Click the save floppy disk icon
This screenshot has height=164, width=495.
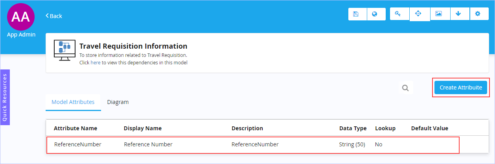(x=356, y=14)
